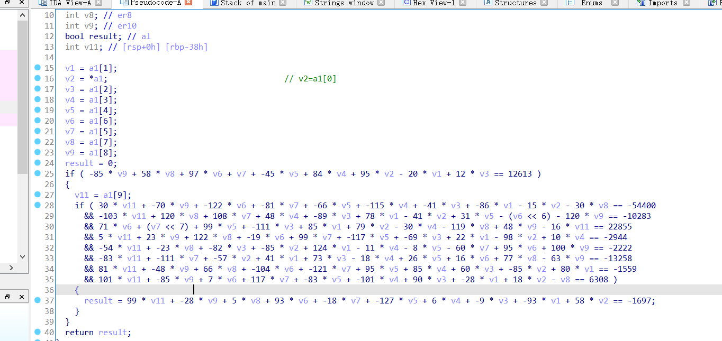The height and width of the screenshot is (341, 722).
Task: Click variable v11 on line 27
Action: [x=82, y=195]
